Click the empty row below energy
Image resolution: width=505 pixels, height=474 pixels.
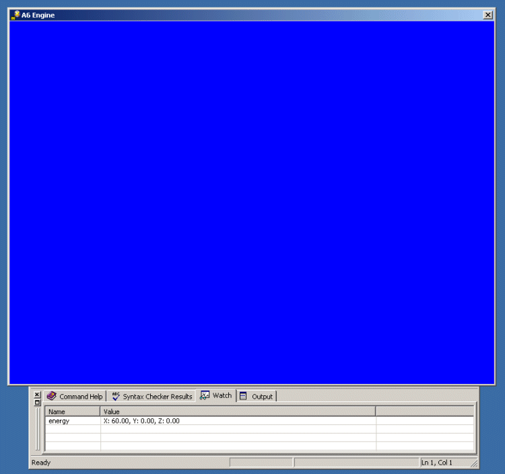237,429
